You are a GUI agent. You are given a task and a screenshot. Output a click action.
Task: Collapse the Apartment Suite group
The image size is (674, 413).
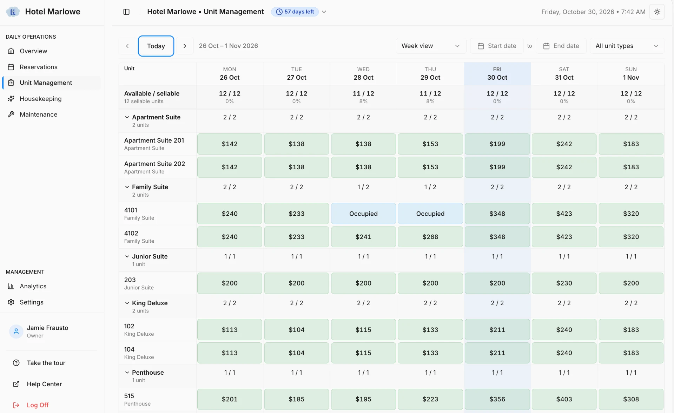[127, 117]
